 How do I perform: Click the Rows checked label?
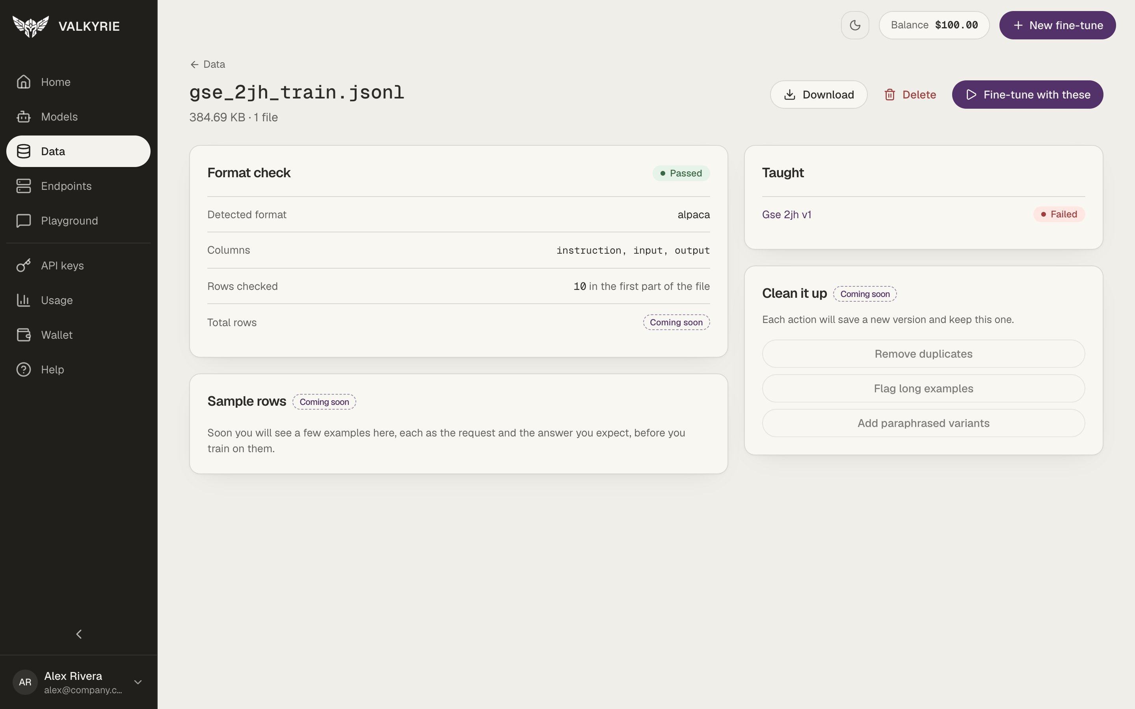242,286
